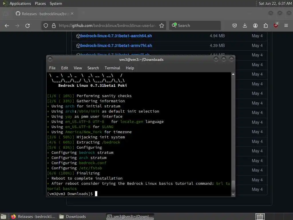Open the terminal Help menu
Viewport: 293px width, 220px height.
pos(130,68)
